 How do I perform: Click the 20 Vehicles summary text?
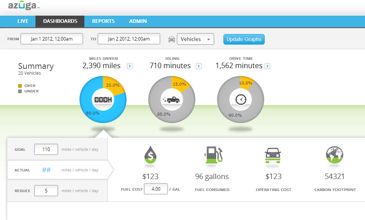click(x=30, y=73)
